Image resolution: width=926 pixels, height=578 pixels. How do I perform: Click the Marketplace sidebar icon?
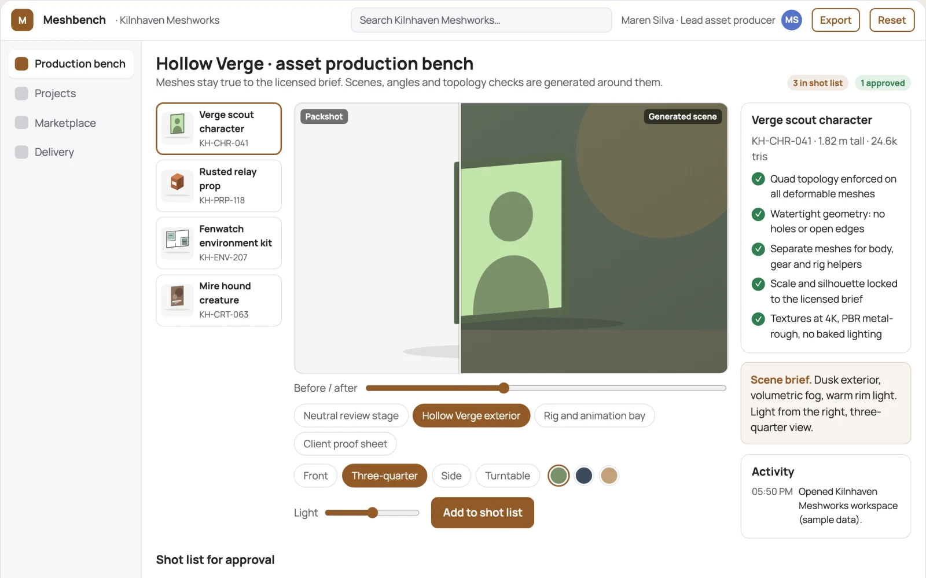click(21, 123)
